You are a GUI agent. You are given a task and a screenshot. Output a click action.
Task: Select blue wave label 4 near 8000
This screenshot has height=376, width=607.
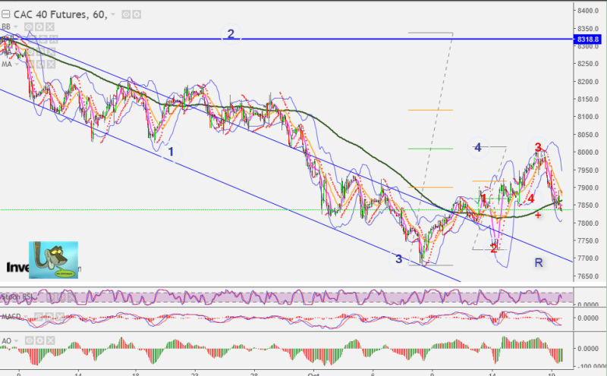[478, 147]
